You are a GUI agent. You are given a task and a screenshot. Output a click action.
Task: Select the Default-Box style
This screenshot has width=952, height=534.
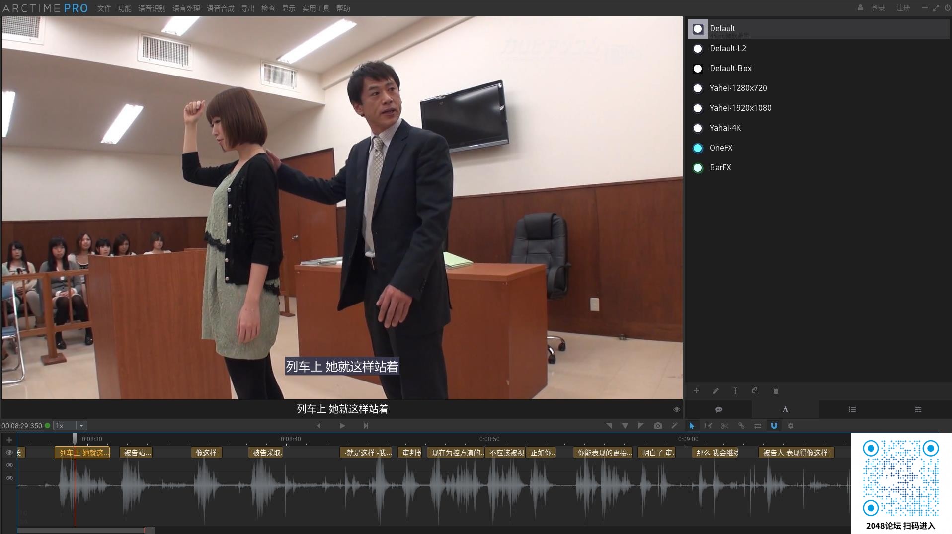(x=818, y=69)
